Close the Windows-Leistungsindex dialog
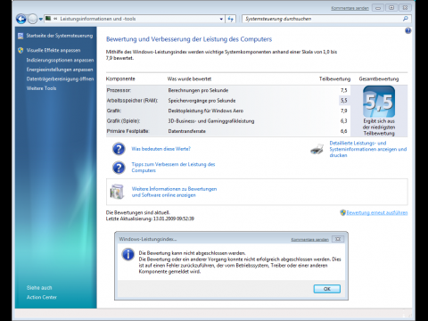This screenshot has width=428, height=321. tap(338, 239)
